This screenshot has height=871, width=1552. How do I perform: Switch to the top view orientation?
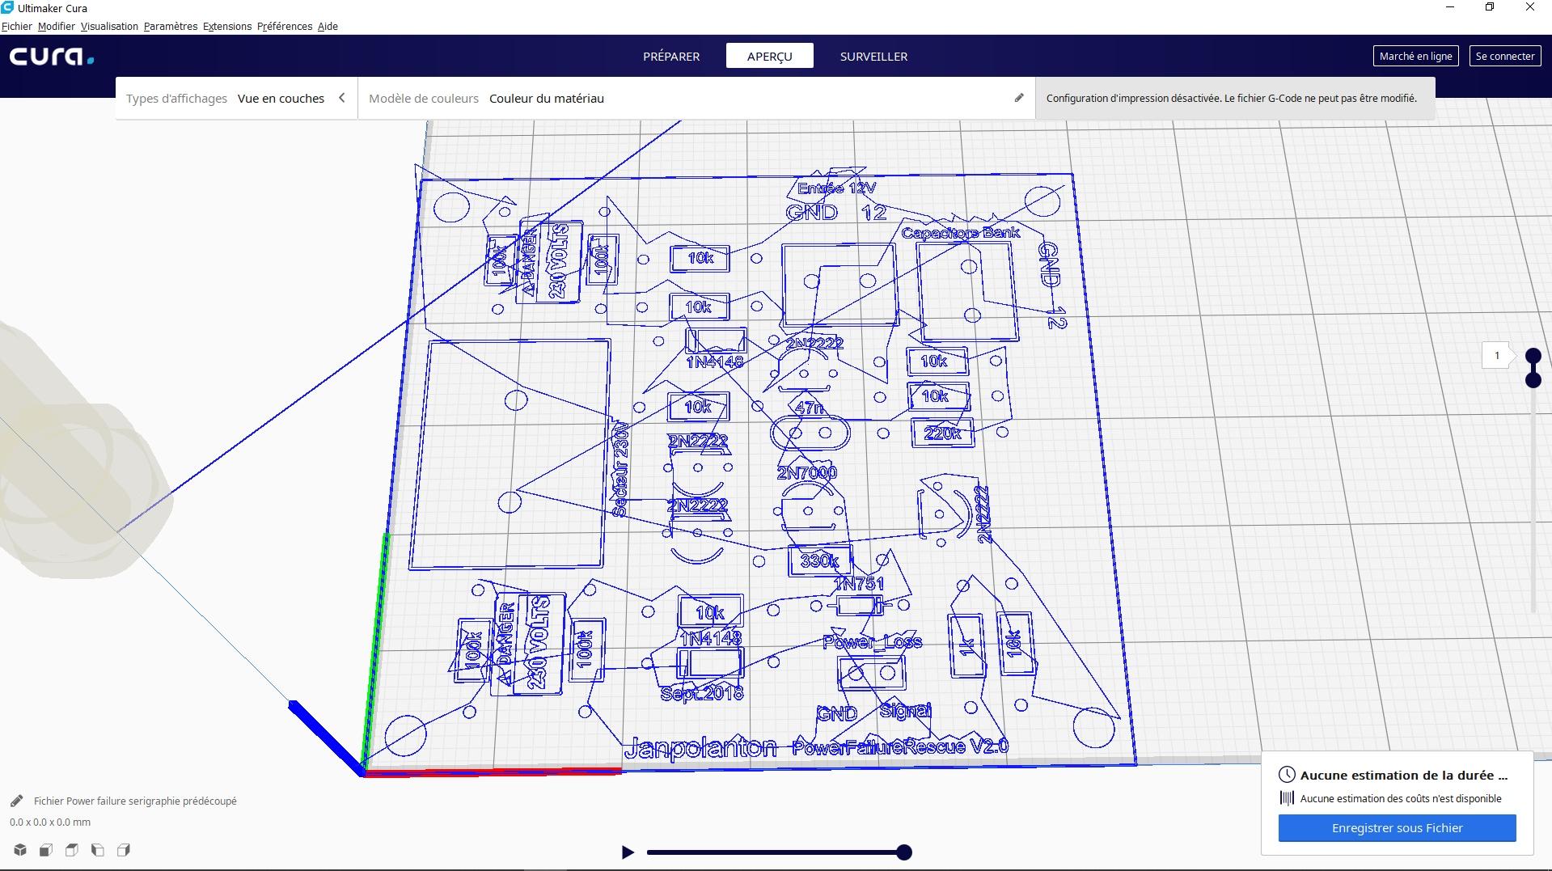pos(72,850)
